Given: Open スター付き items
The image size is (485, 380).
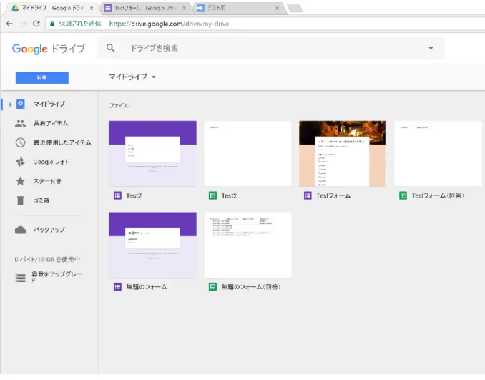Looking at the screenshot, I should (x=47, y=181).
